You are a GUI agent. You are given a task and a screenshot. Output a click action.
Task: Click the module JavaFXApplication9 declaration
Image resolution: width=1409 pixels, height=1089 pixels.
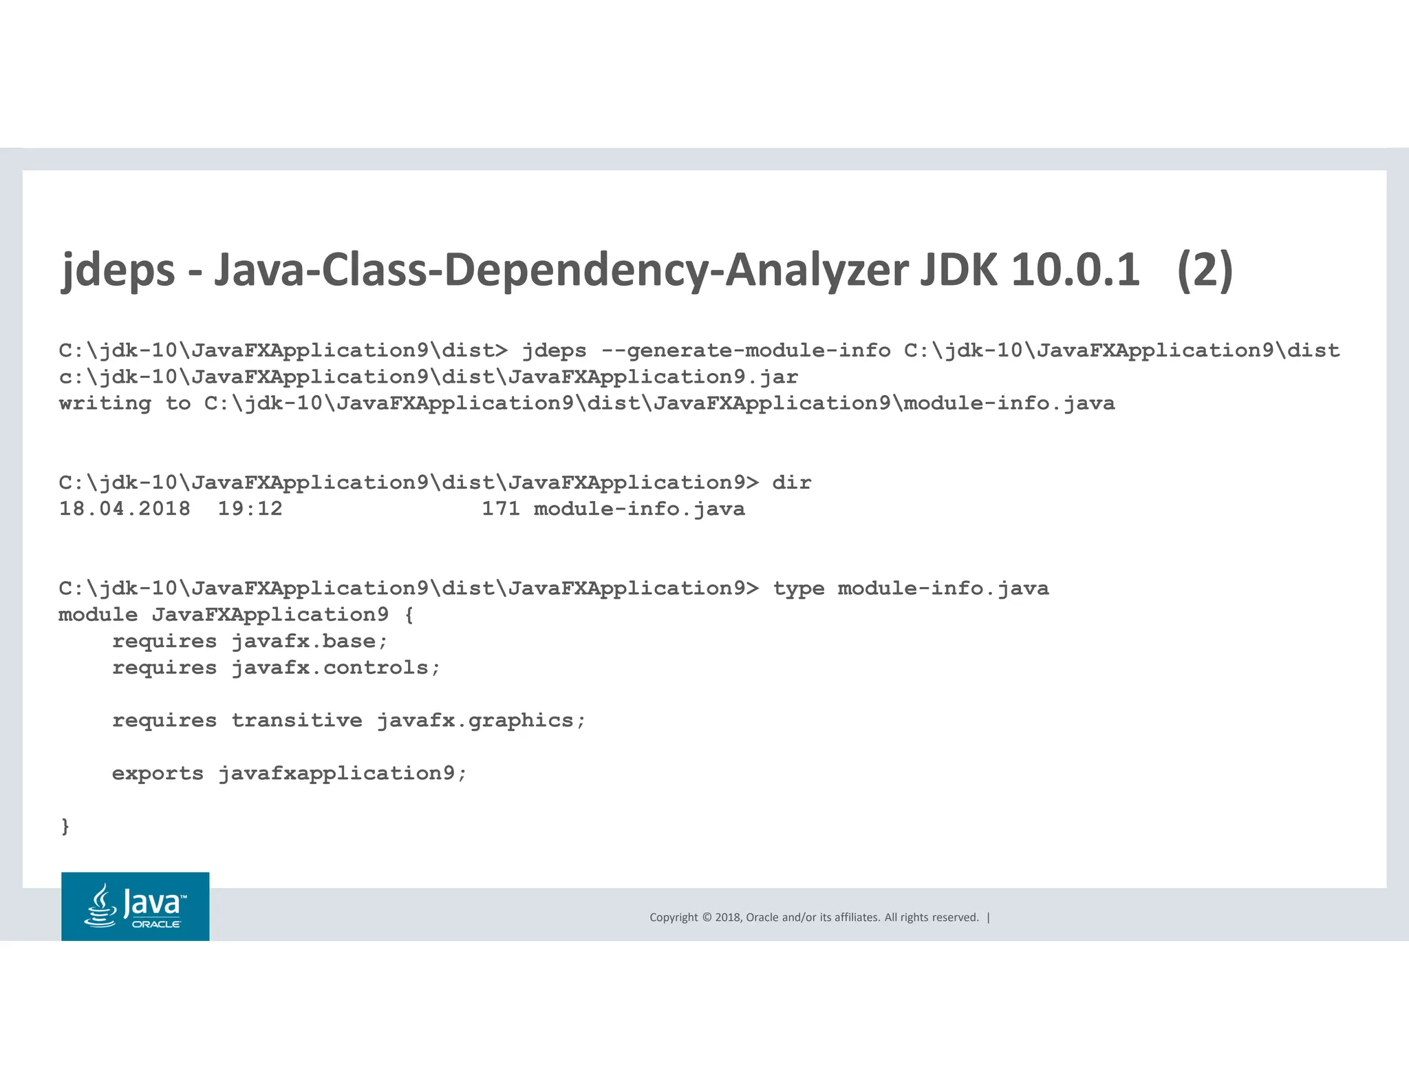tap(236, 615)
